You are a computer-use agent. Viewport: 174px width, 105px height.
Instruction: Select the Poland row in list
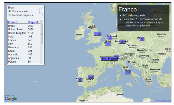click(24, 62)
